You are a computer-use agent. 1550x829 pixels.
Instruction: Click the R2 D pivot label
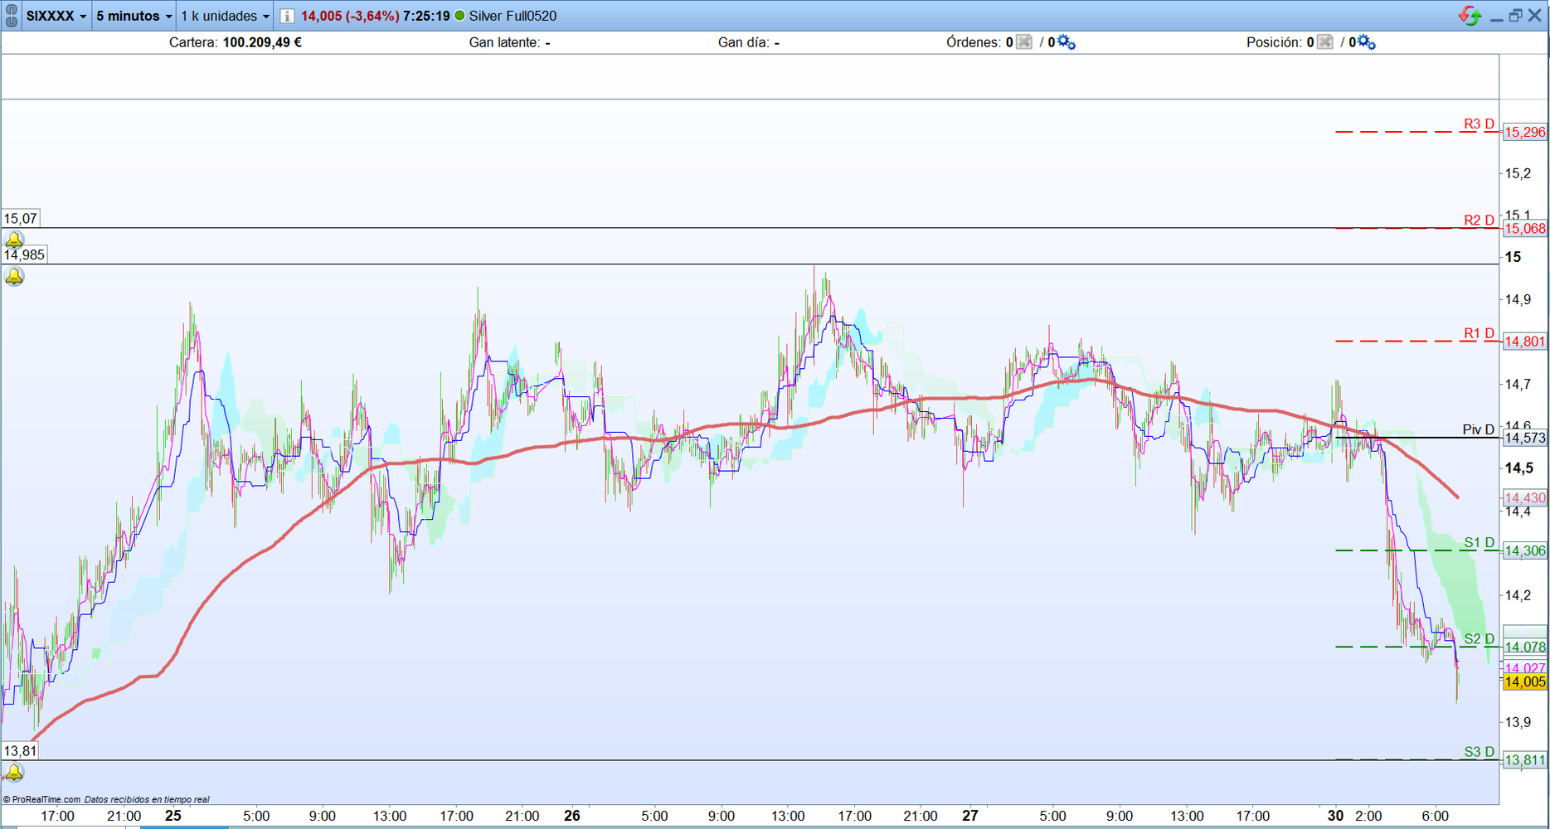1479,221
